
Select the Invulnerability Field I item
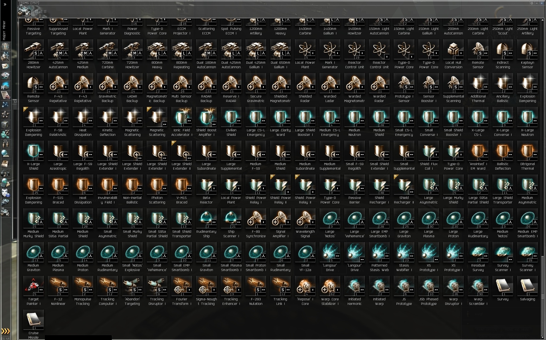[x=108, y=190]
